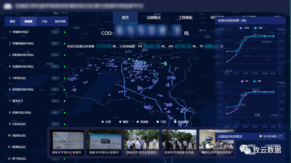The image size is (291, 163).
Task: Click green status dot for 雪堰镇中转站
Action: [x=65, y=32]
